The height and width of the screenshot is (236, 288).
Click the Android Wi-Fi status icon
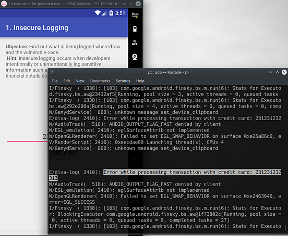coord(98,13)
